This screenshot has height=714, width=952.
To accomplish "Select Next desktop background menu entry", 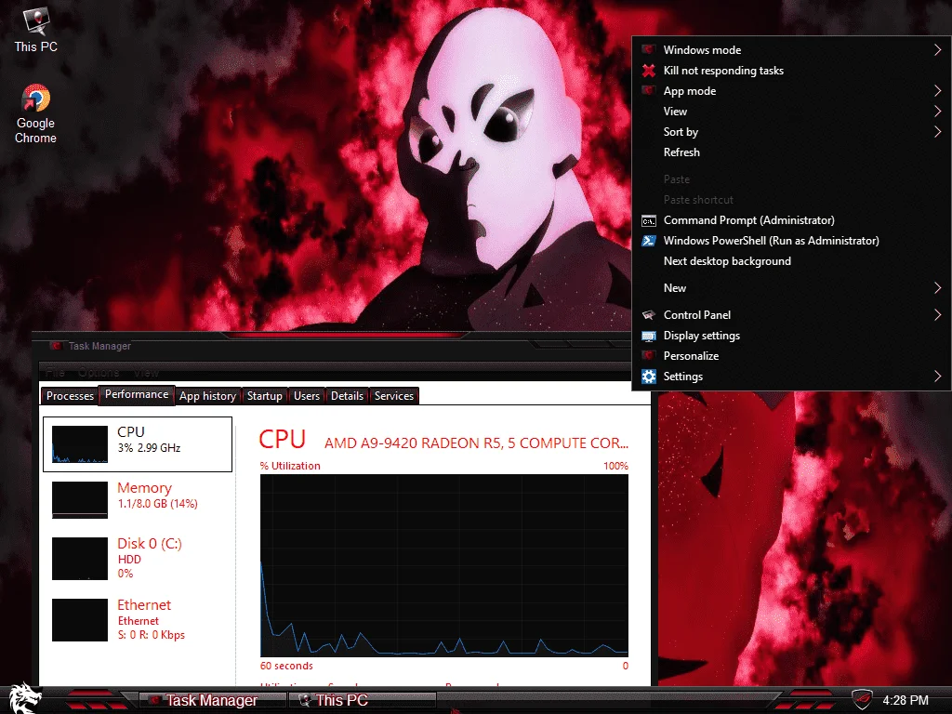I will point(792,261).
